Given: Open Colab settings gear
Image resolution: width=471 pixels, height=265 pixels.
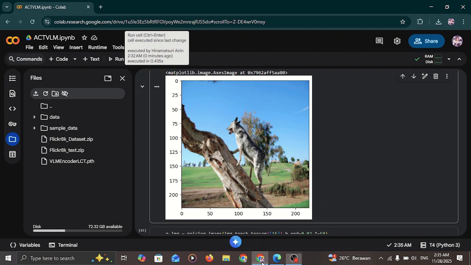Looking at the screenshot, I should coord(397,41).
